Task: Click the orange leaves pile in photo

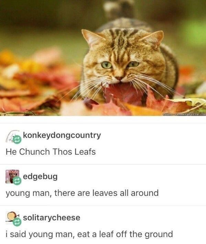Action: click(x=31, y=84)
